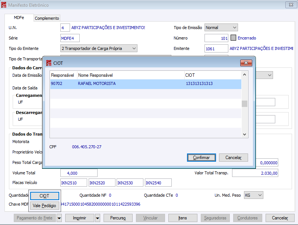Click the Condutores button
298x225 pixels.
pyautogui.click(x=247, y=218)
